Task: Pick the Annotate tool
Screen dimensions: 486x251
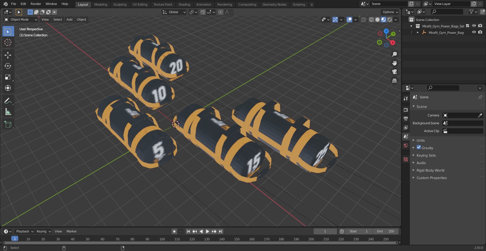Action: tap(8, 101)
